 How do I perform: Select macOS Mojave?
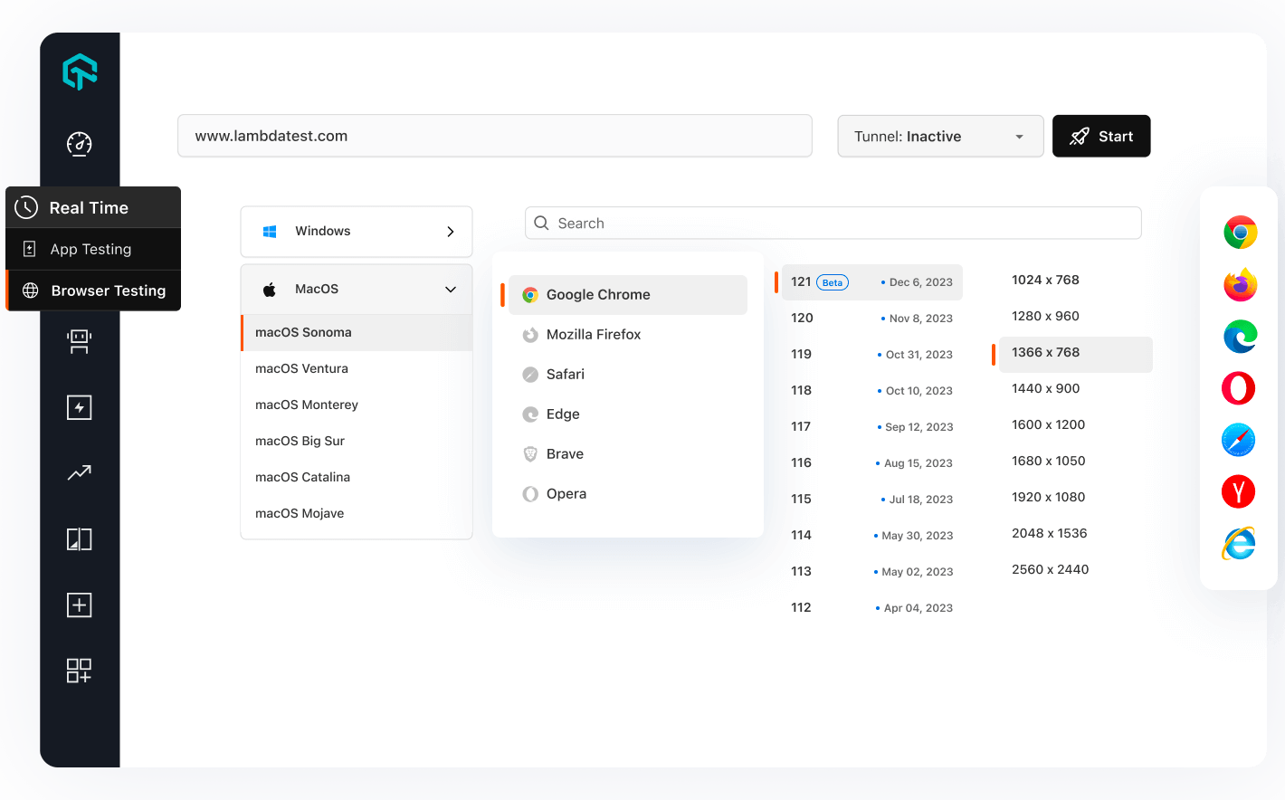(357, 513)
